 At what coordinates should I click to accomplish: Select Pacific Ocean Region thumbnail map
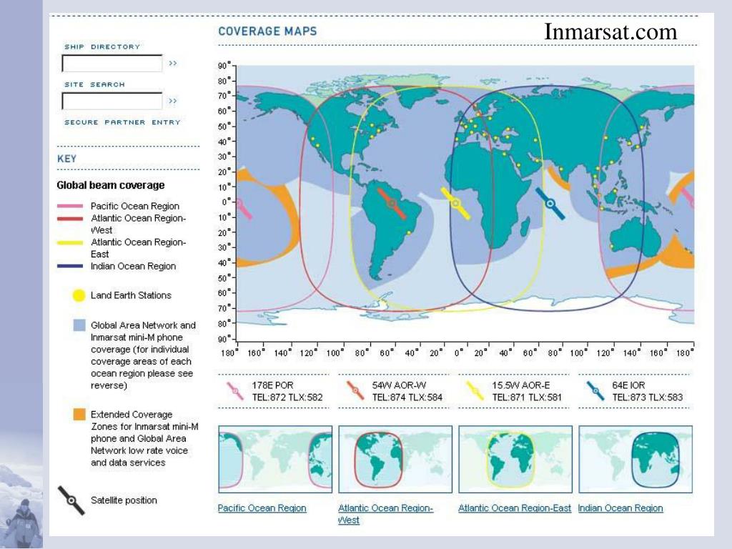[x=275, y=459]
